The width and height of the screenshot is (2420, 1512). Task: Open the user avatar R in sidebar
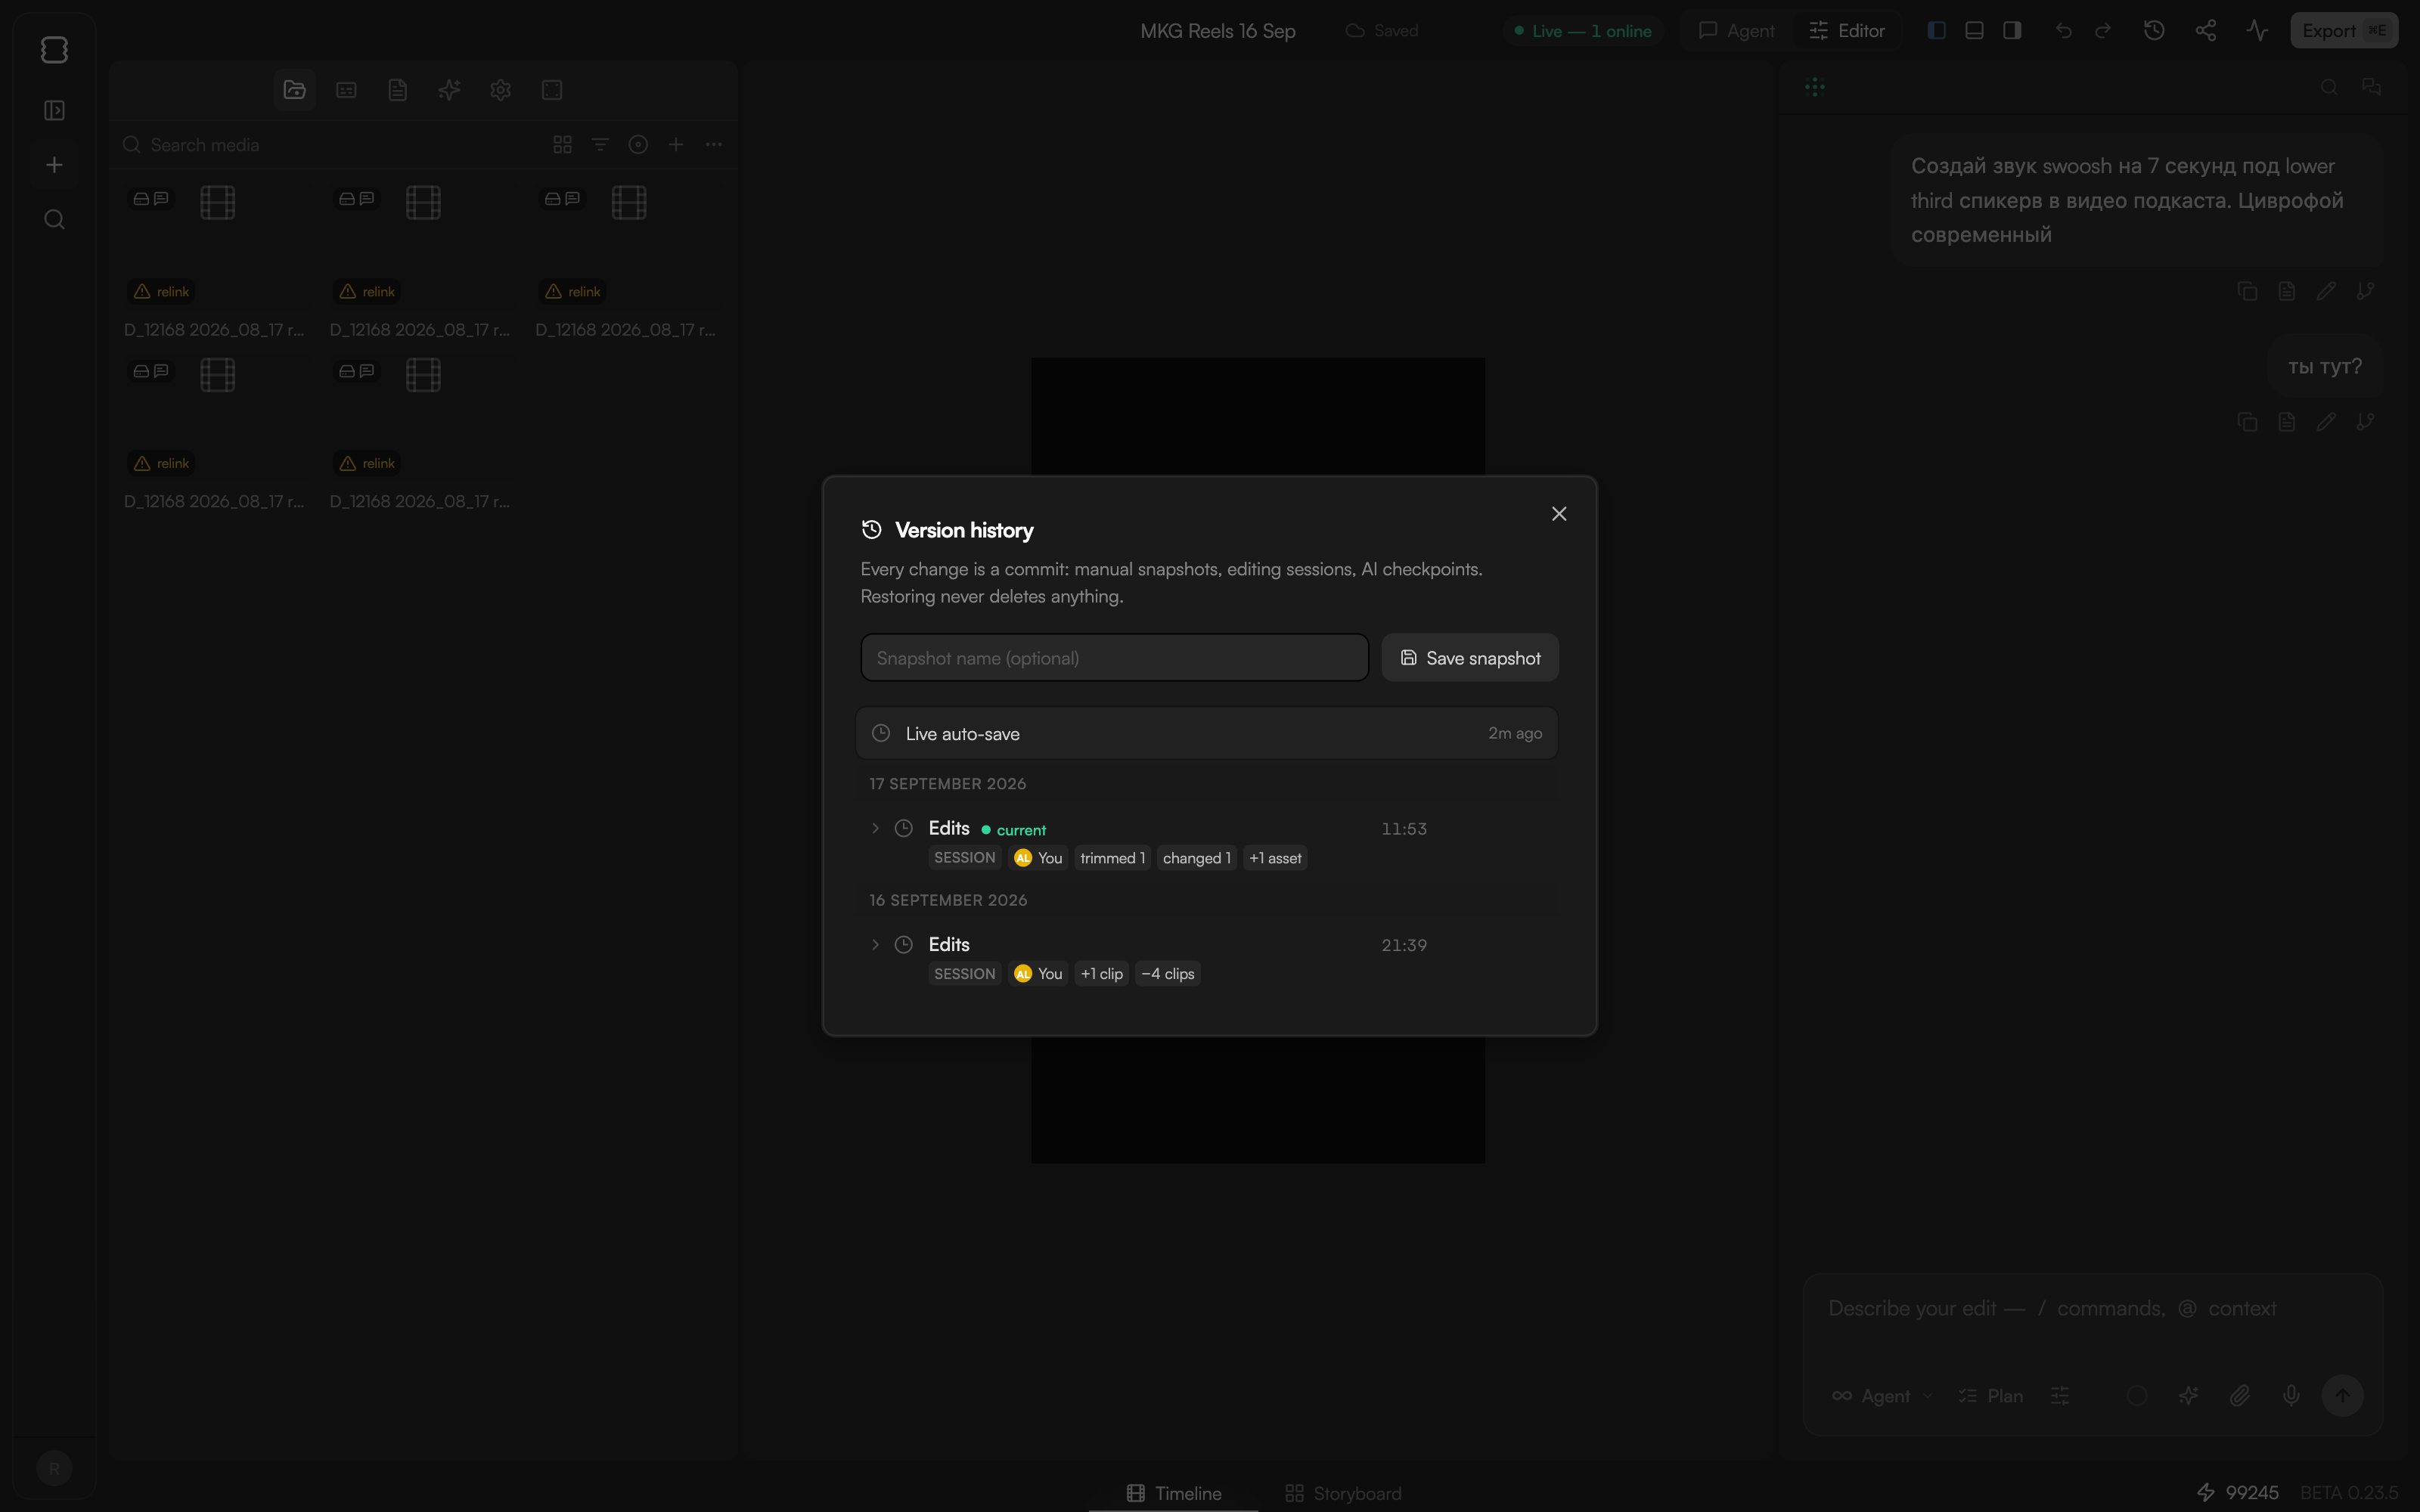tap(54, 1468)
